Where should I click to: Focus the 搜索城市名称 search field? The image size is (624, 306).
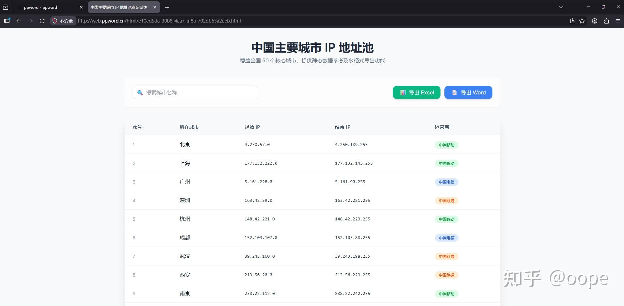click(195, 92)
